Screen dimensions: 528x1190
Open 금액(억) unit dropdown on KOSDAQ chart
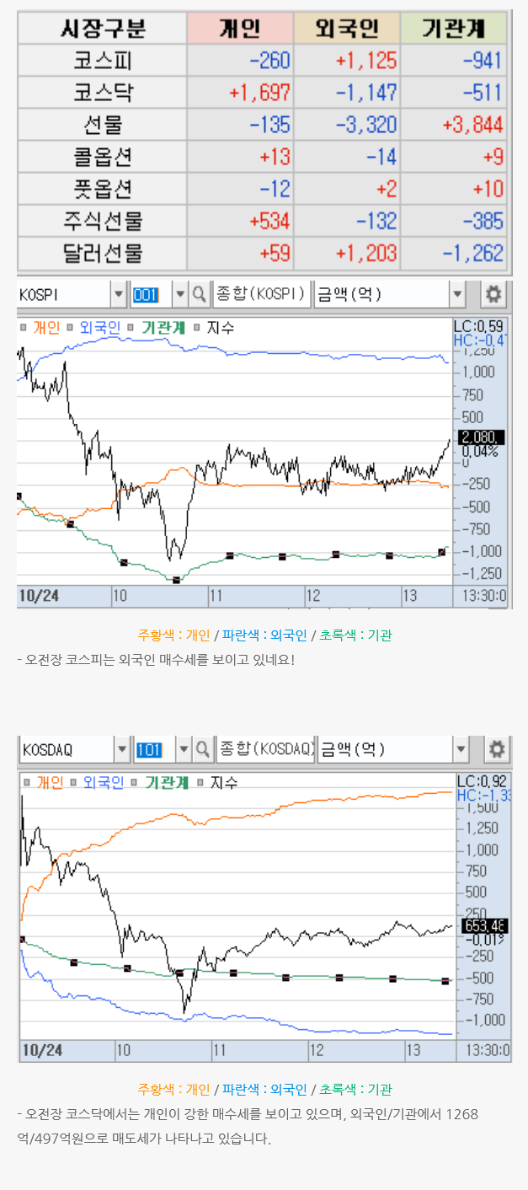[460, 748]
